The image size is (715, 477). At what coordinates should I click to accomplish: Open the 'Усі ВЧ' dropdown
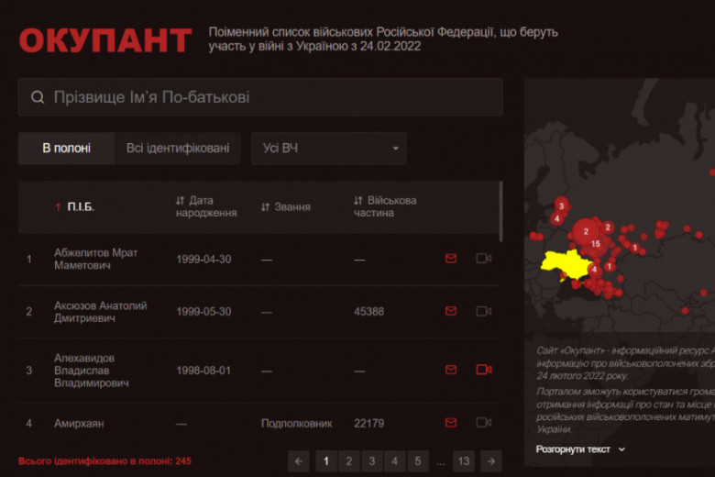tap(328, 148)
